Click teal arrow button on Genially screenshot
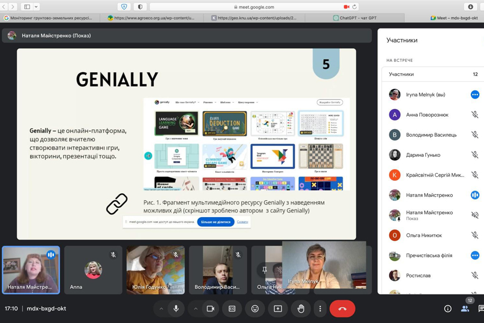Screen dimensions: 484x323 (148, 156)
